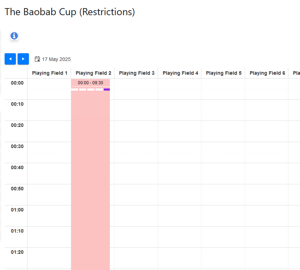Click Playing Field 3 cell at 00:20
Viewport: 300px width, 270px height.
(x=136, y=131)
